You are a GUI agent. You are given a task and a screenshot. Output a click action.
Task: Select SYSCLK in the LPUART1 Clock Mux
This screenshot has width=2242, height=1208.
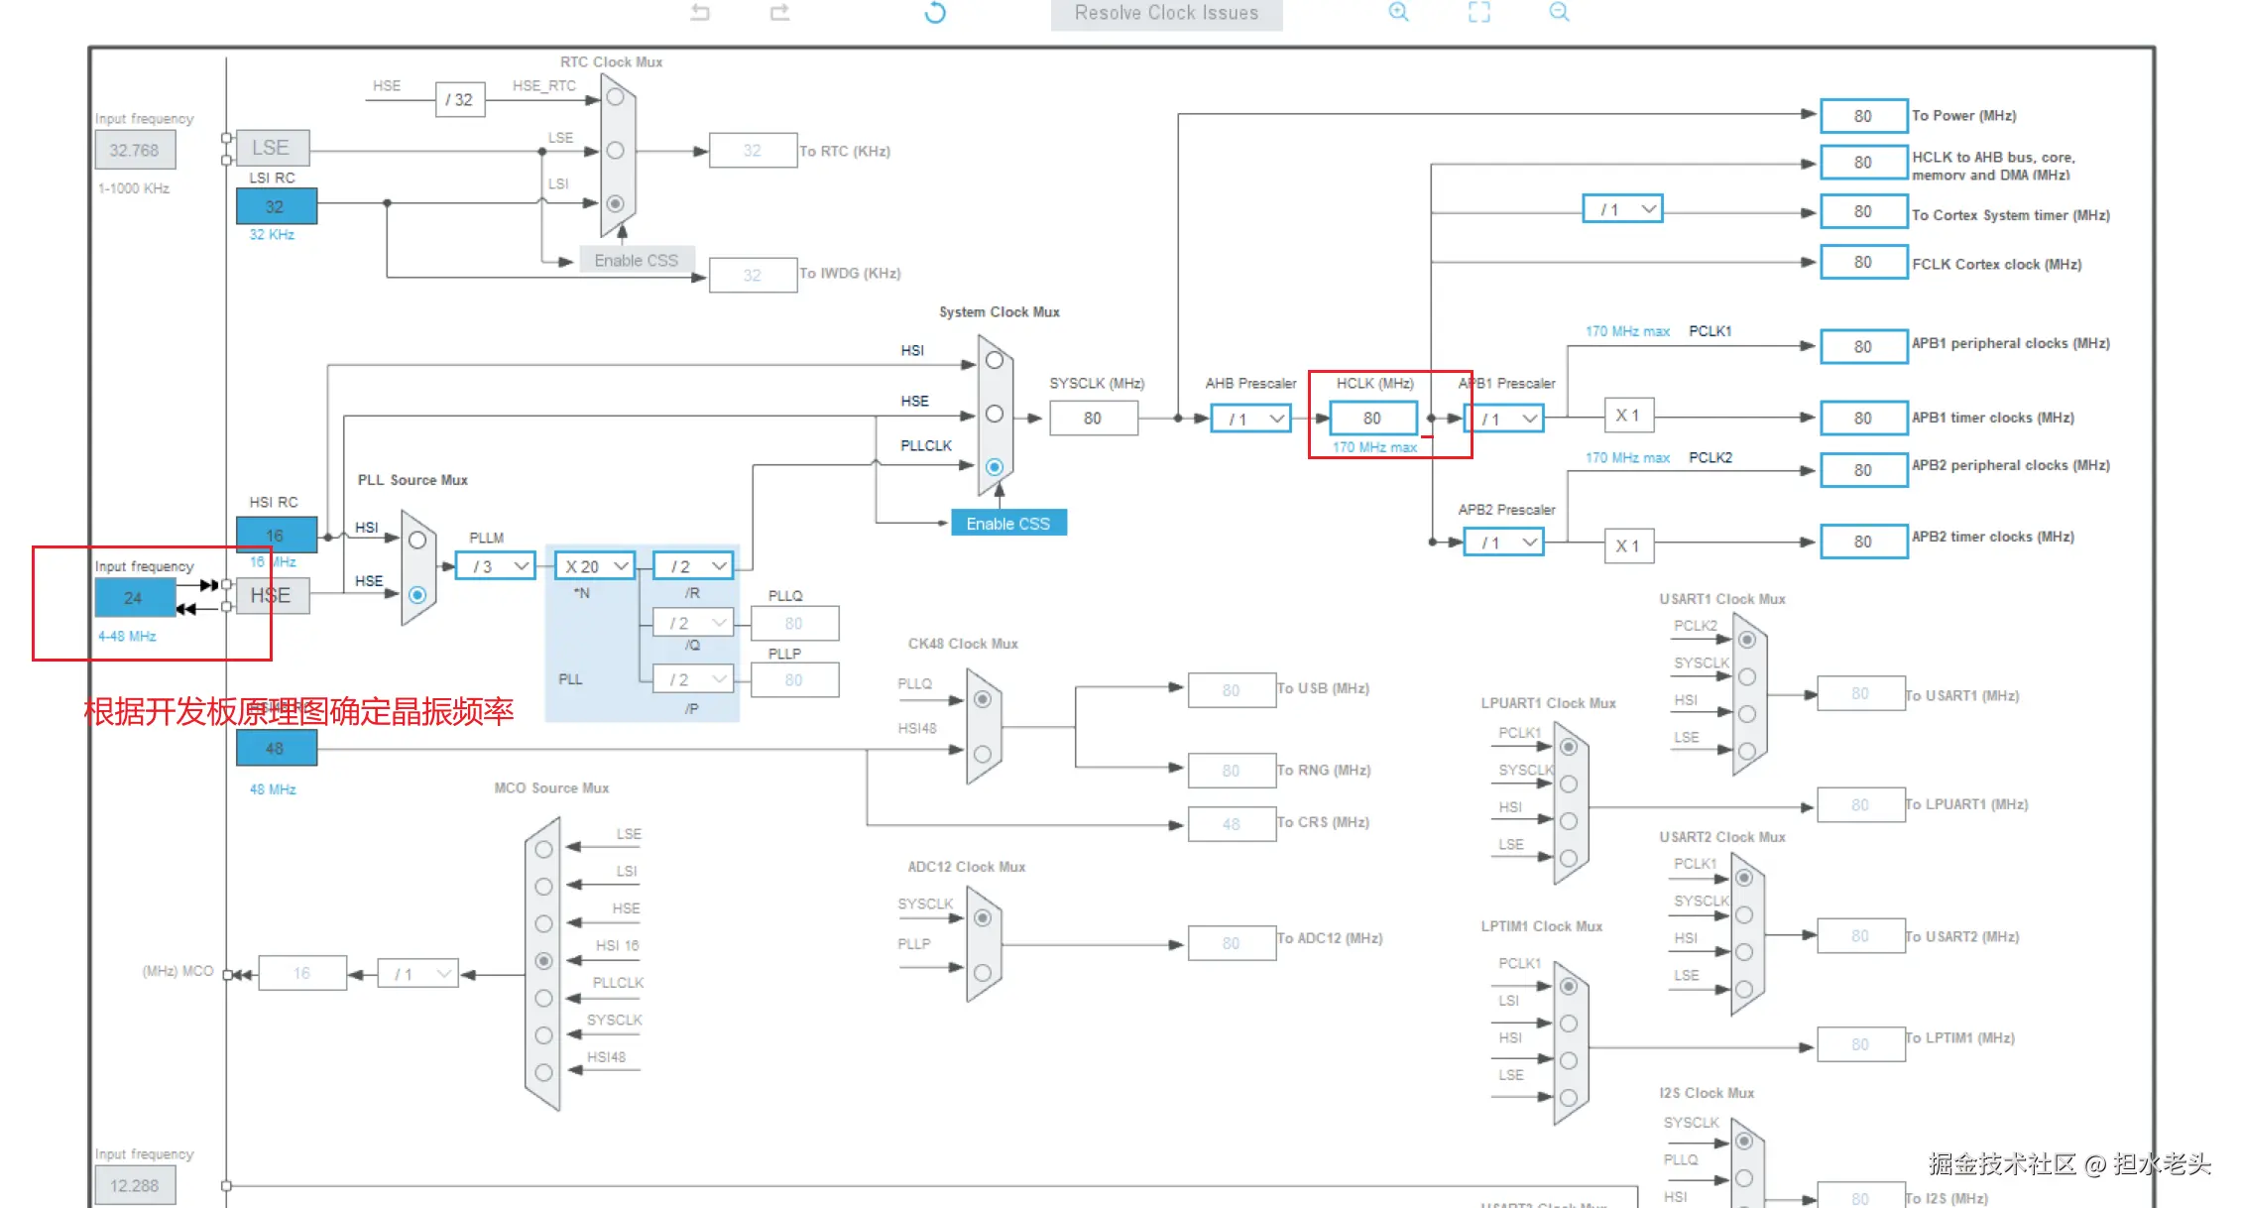click(1569, 785)
